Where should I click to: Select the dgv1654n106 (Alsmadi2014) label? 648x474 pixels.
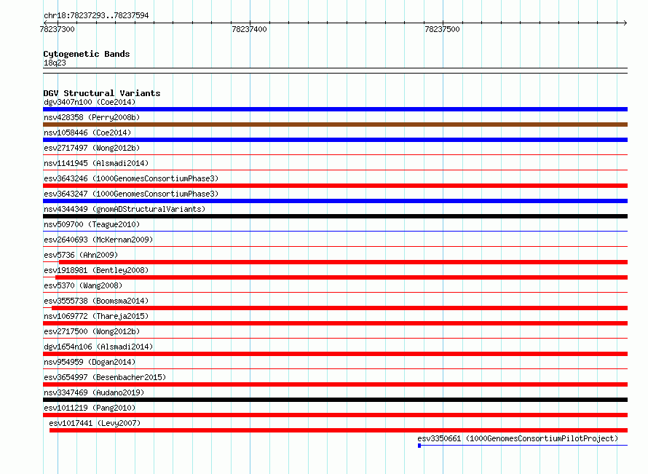(98, 347)
